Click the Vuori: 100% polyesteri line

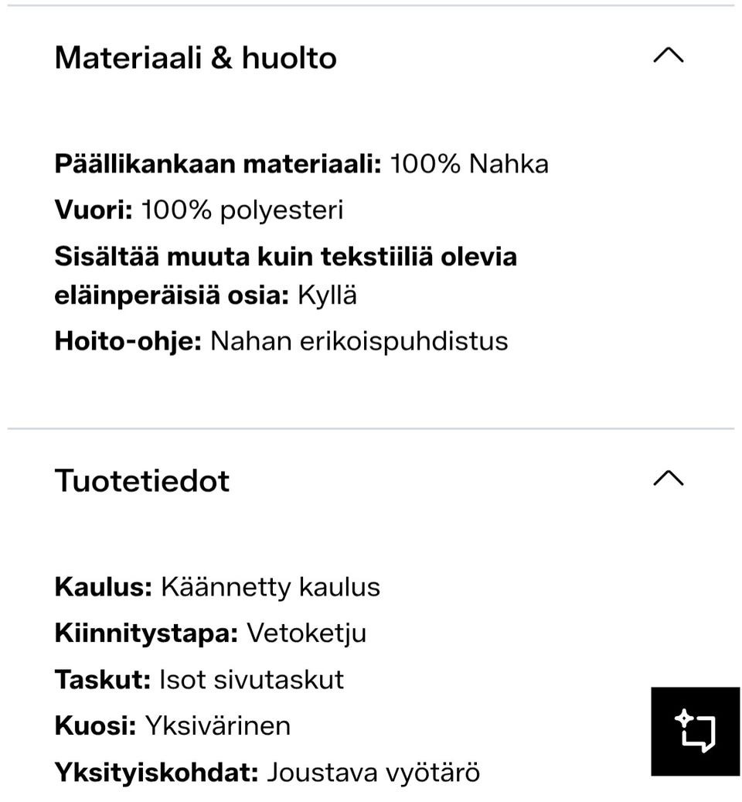[x=199, y=210]
